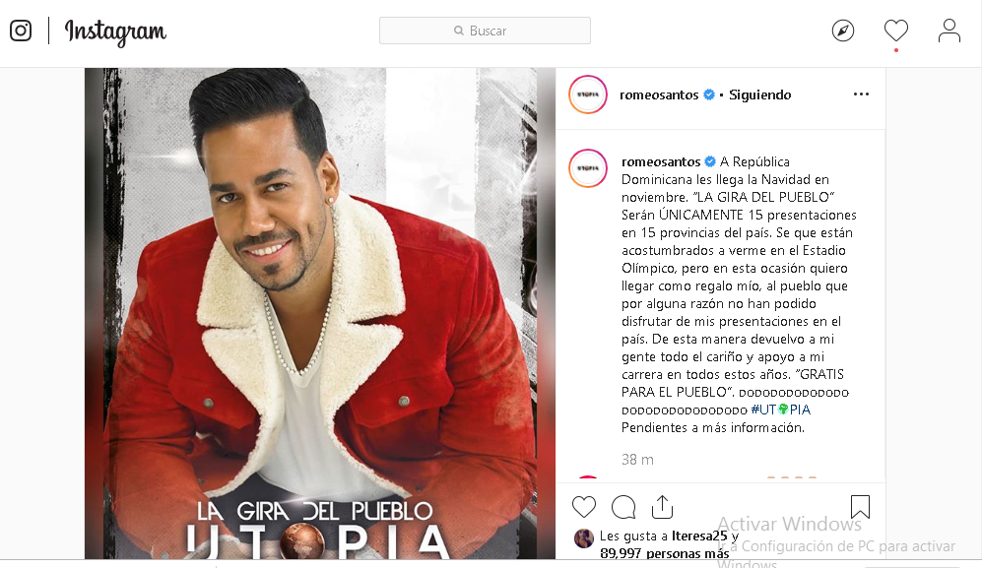Click the Instagram wordmark logo
This screenshot has width=982, height=568.
pos(116,32)
